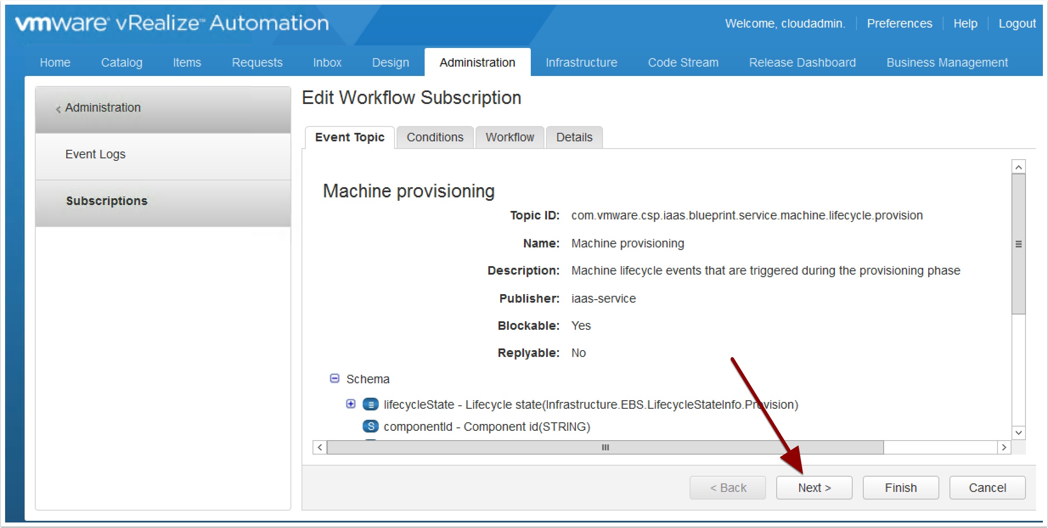Go to the Infrastructure main tab

coord(581,62)
